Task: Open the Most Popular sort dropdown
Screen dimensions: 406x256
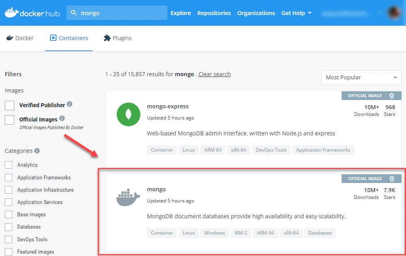Action: (361, 77)
